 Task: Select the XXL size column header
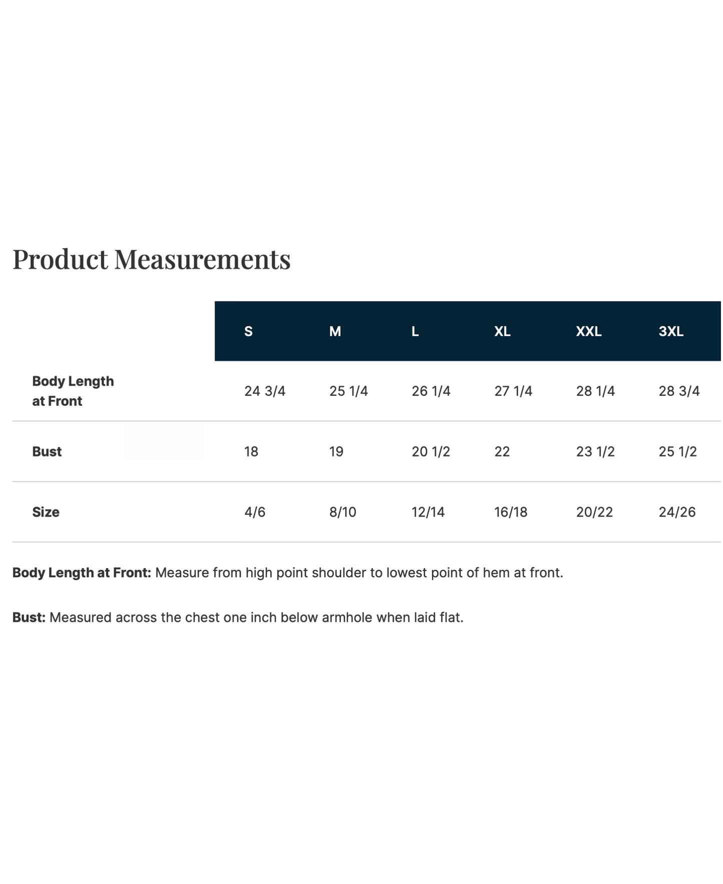(x=589, y=331)
